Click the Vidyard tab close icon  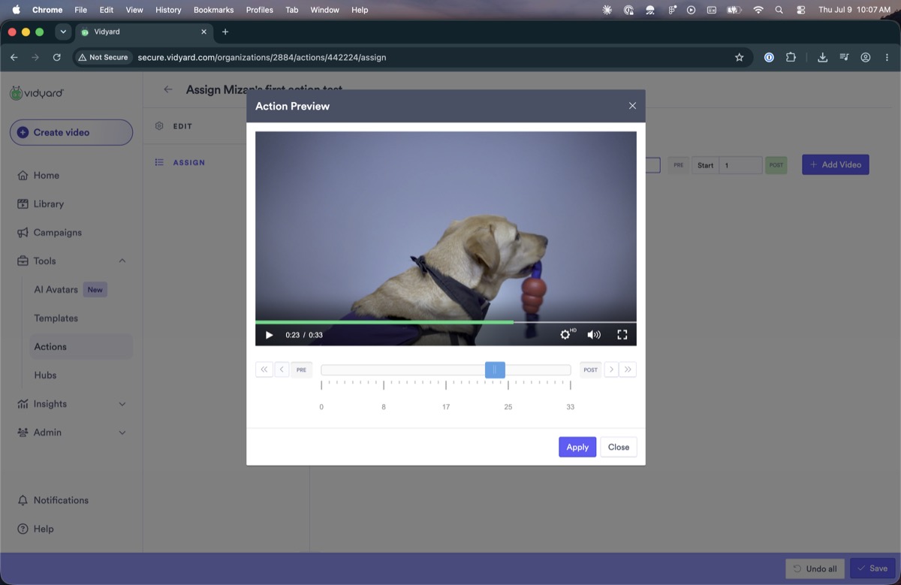click(204, 32)
